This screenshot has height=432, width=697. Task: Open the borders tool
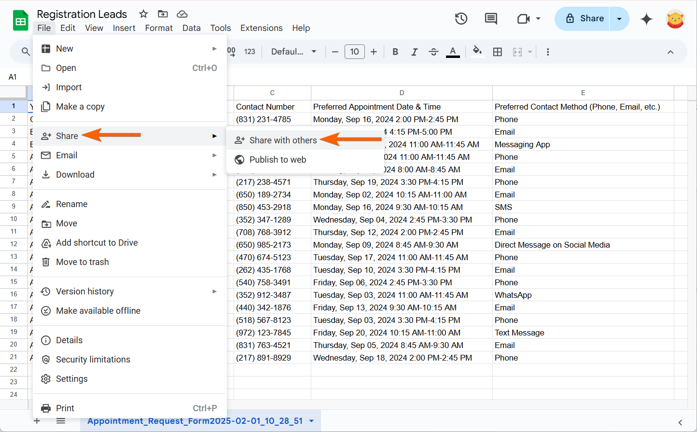point(497,52)
